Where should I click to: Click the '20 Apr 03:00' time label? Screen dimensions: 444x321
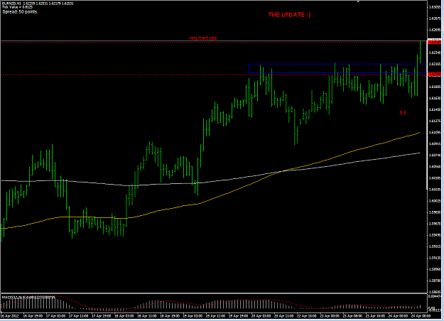261,316
